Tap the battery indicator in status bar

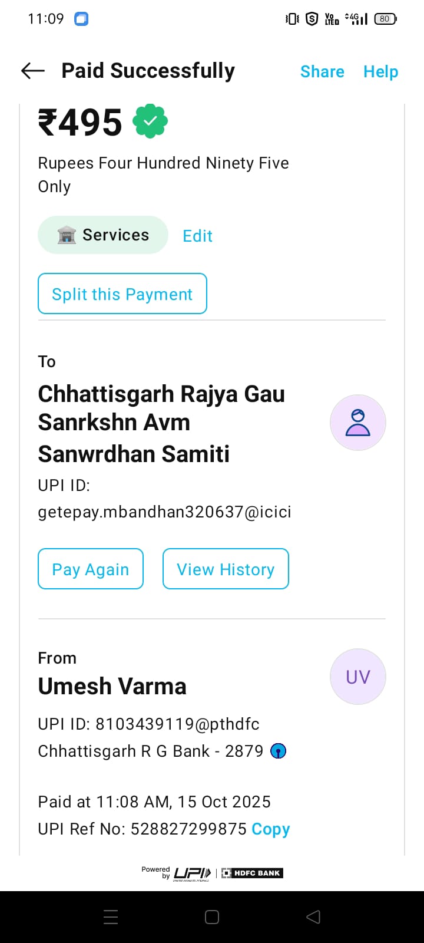[385, 19]
